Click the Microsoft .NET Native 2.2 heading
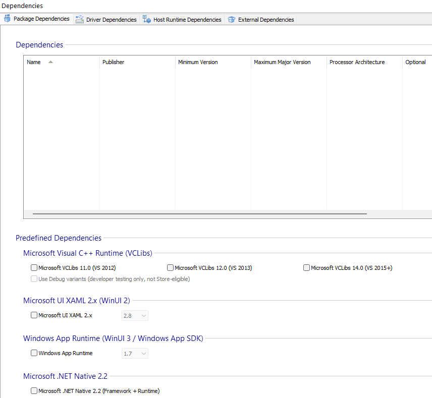 65,376
